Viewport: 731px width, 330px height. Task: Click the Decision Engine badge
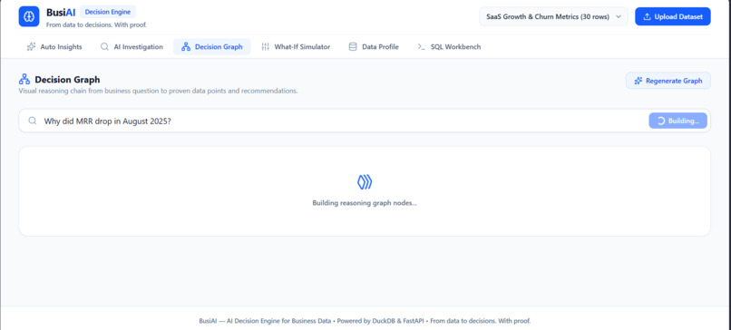pyautogui.click(x=108, y=12)
